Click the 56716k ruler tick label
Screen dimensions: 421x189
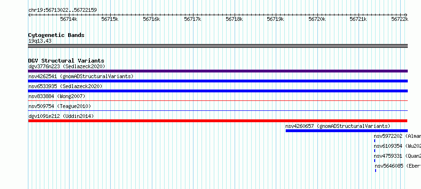click(151, 19)
